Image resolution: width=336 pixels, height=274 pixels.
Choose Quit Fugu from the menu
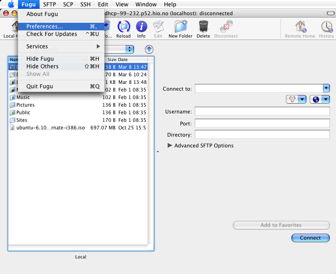(x=61, y=86)
